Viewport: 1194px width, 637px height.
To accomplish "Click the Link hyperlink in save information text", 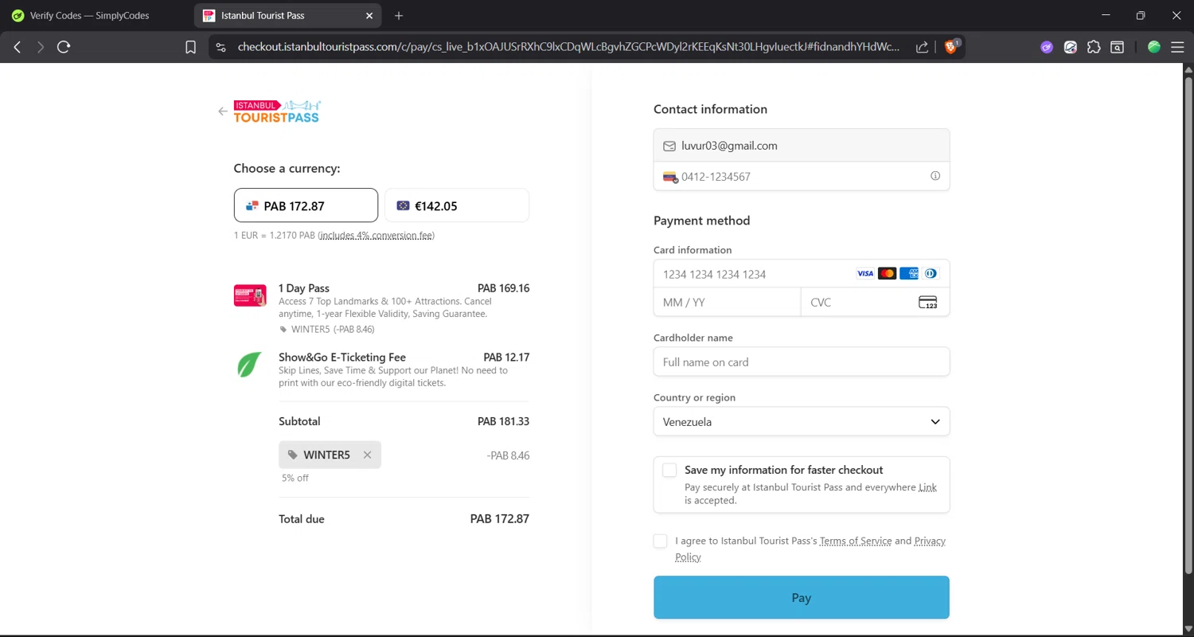I will tap(927, 487).
